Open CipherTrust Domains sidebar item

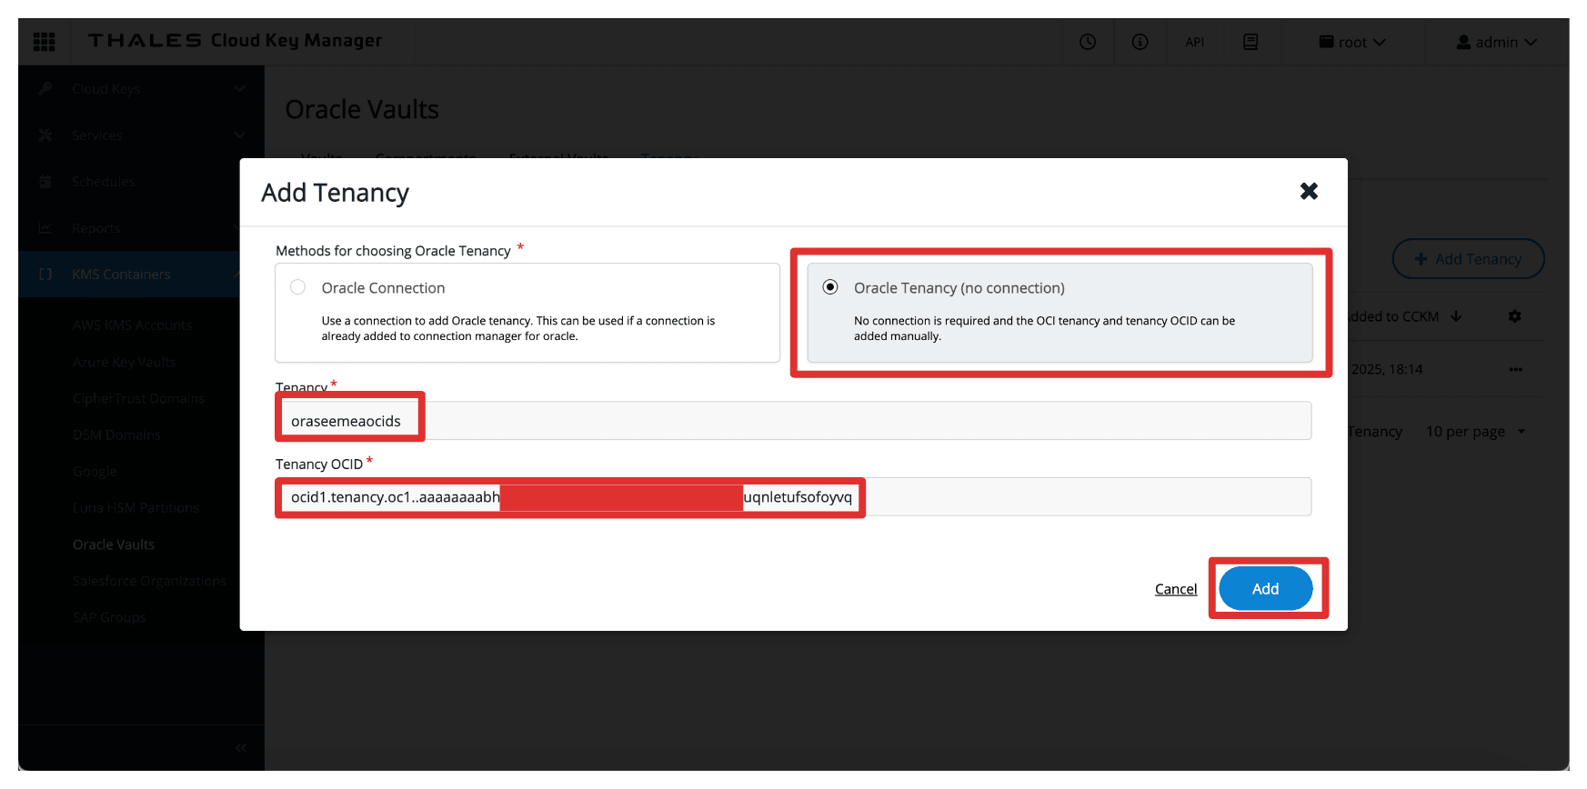138,398
